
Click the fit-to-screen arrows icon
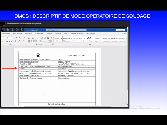pyautogui.click(x=17, y=30)
